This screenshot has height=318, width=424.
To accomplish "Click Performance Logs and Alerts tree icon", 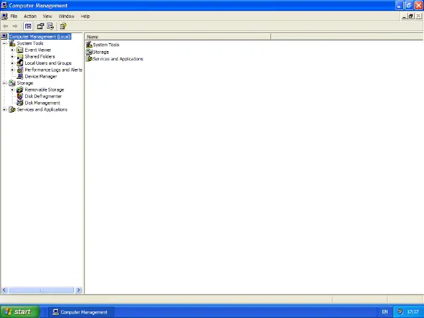I will coord(20,70).
